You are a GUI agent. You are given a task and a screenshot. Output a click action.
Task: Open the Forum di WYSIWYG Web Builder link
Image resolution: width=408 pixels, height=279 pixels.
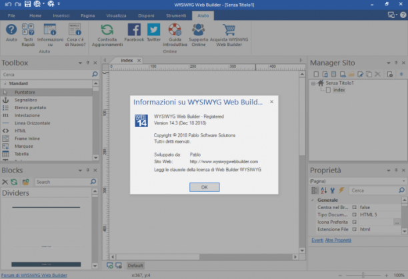(34, 275)
